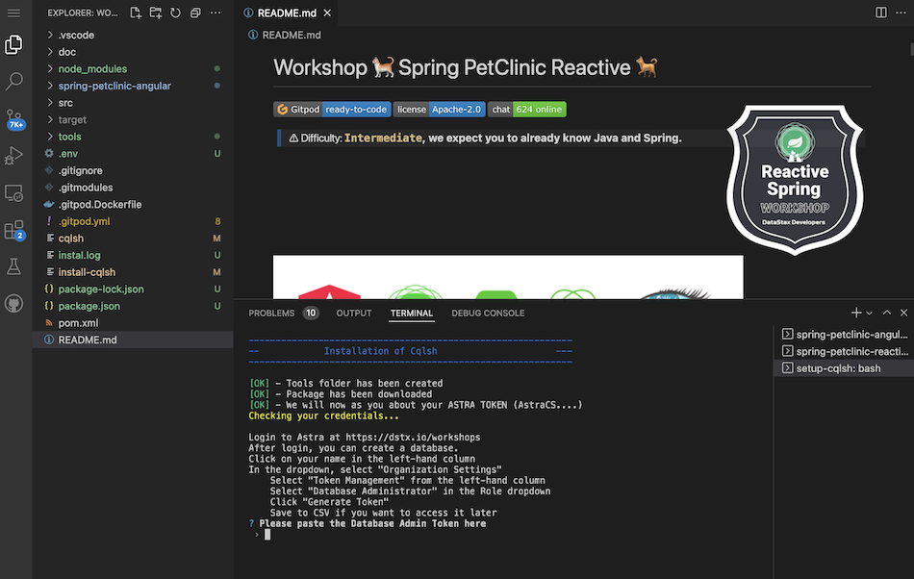Open the GitHub view in activity bar
Viewport: 914px width, 579px height.
pos(14,303)
